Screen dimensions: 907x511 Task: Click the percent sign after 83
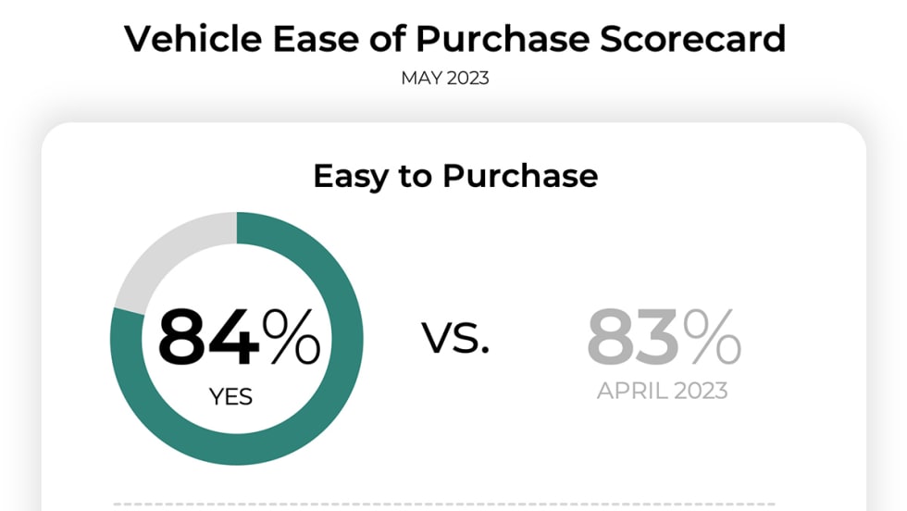point(714,338)
